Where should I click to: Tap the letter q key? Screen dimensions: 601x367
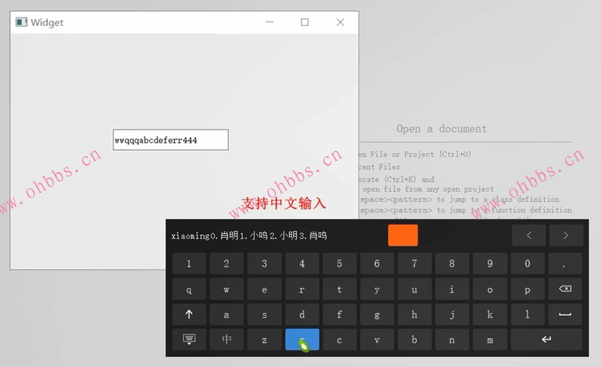point(189,289)
